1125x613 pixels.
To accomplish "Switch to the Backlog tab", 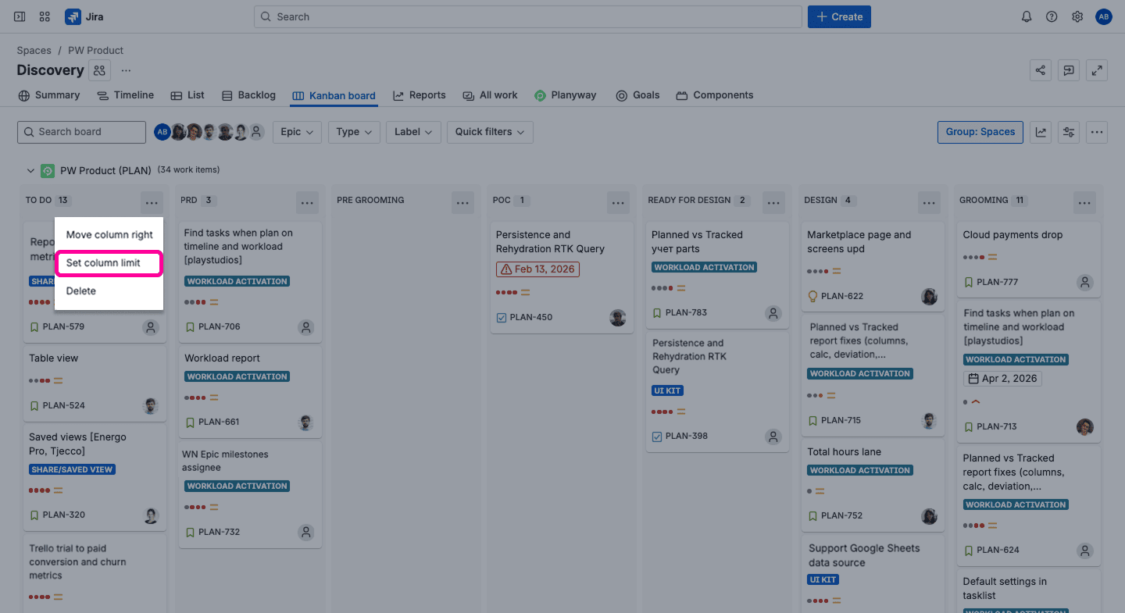I will click(248, 95).
